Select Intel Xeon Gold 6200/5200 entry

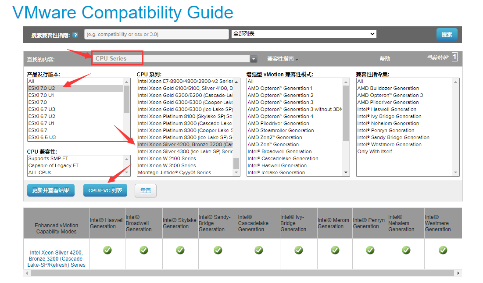click(x=185, y=96)
